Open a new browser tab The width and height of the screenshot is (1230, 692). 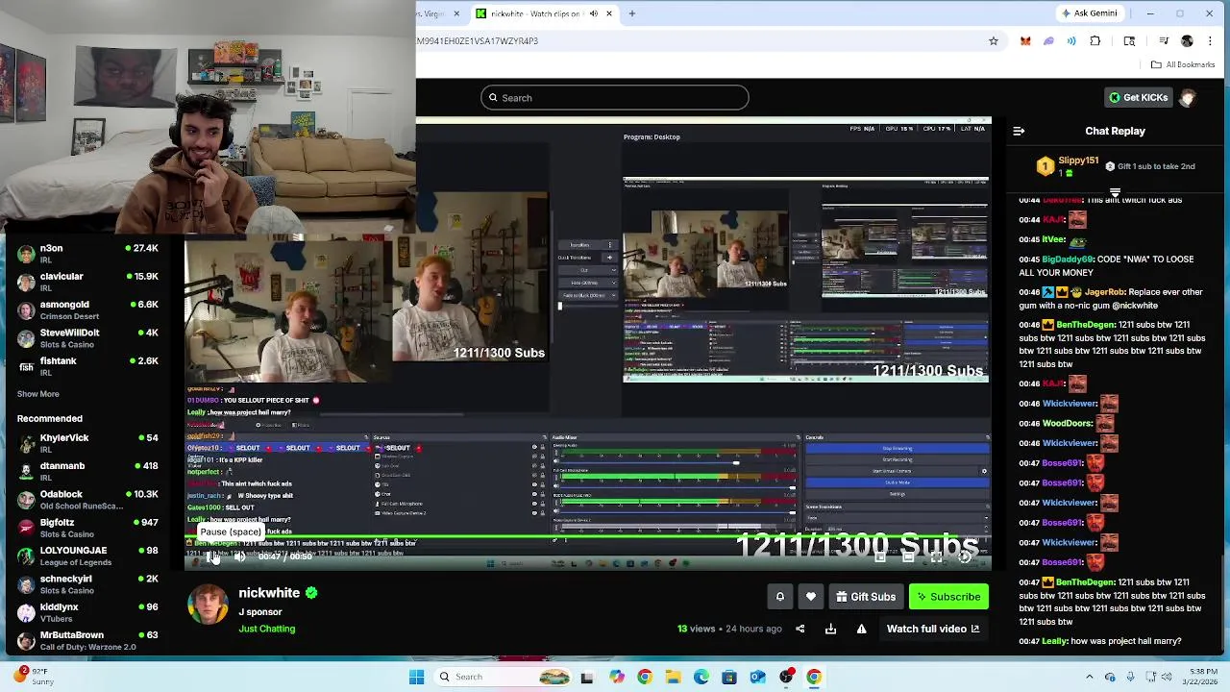[632, 13]
